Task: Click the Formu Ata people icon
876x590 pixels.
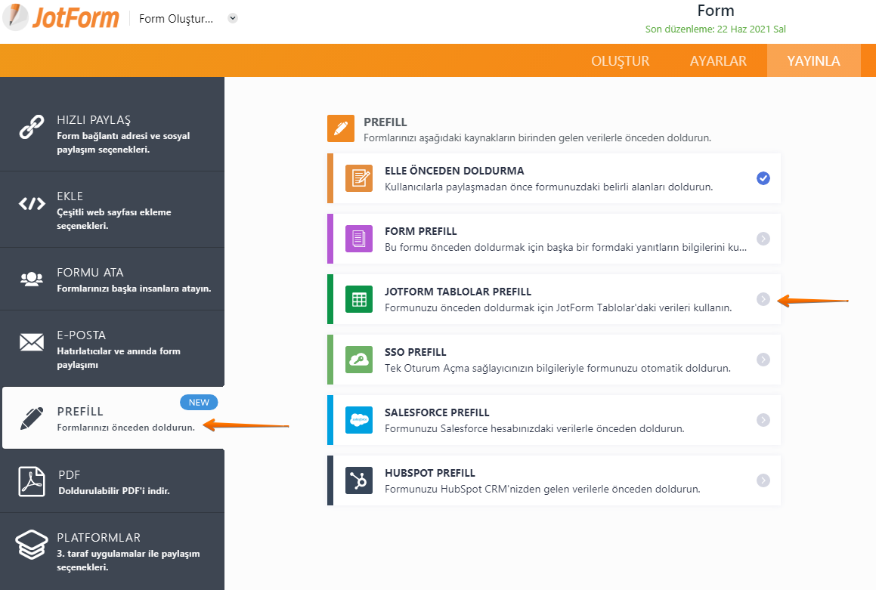Action: coord(32,279)
